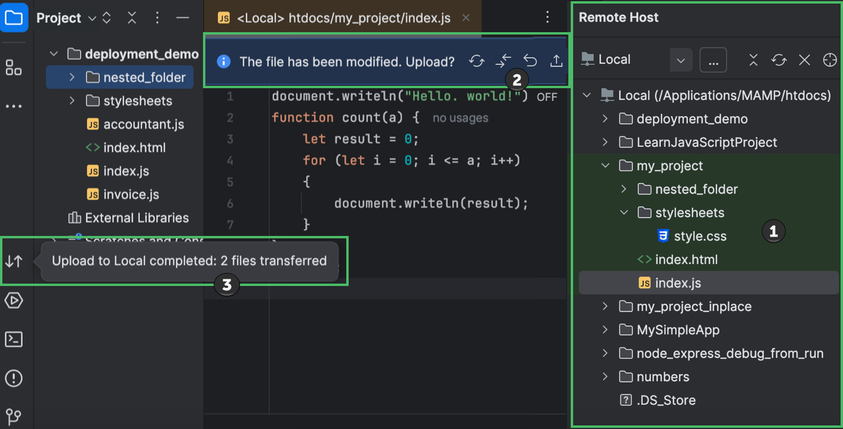Upload the modified file to server
Image resolution: width=843 pixels, height=429 pixels.
(x=556, y=61)
